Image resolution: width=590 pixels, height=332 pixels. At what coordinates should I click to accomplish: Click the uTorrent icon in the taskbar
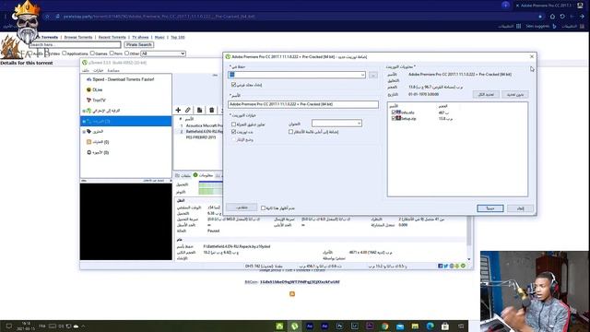click(x=295, y=326)
